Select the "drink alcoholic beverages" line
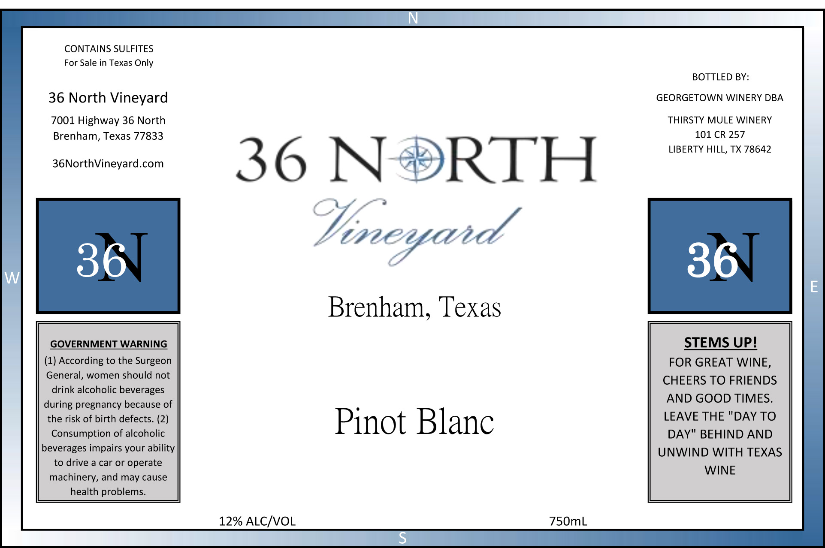 [x=108, y=390]
